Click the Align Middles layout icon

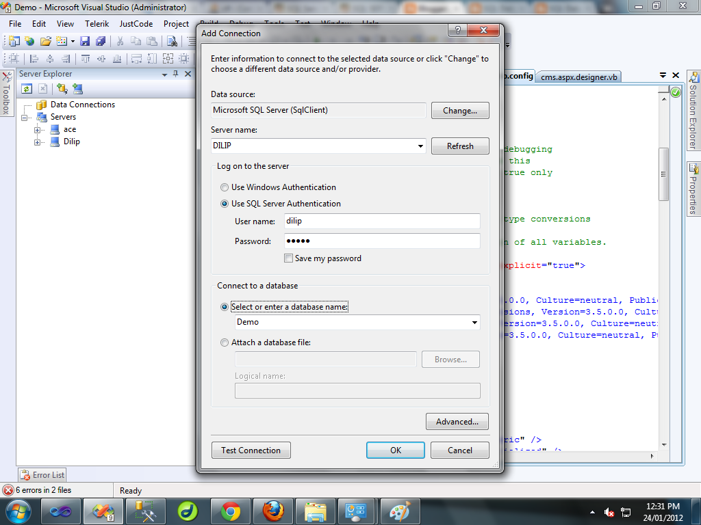pyautogui.click(x=101, y=59)
